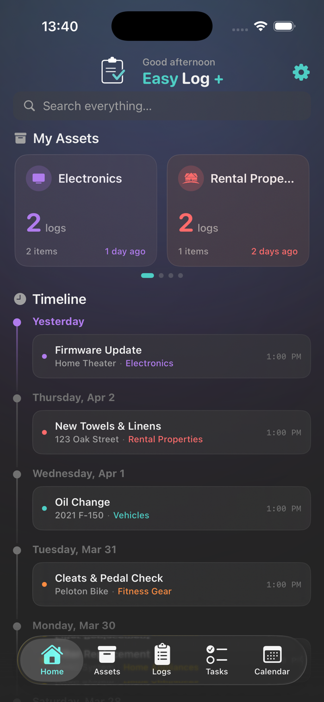Tap the My Assets archive box icon
The image size is (324, 702).
coord(20,138)
